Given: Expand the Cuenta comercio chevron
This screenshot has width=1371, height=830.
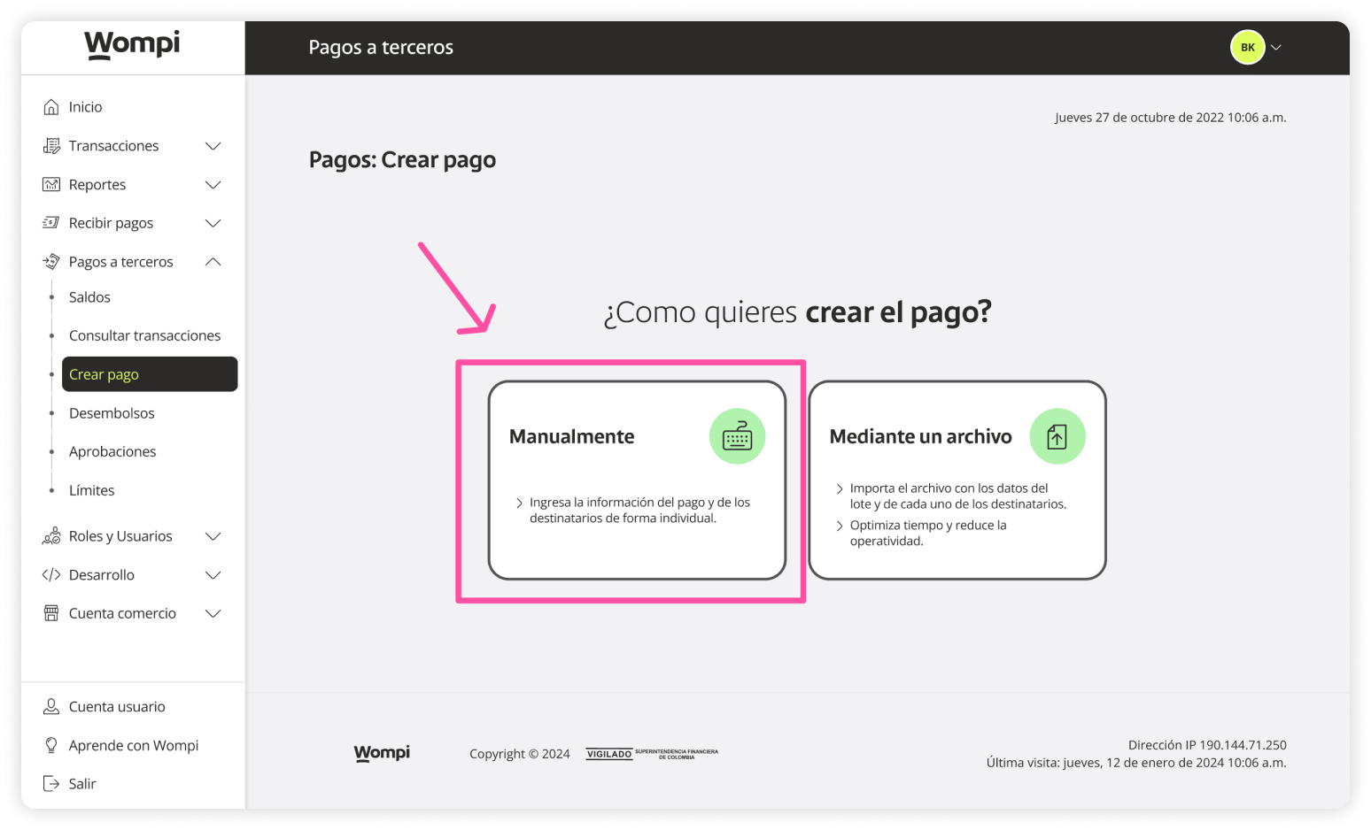Looking at the screenshot, I should pos(213,613).
